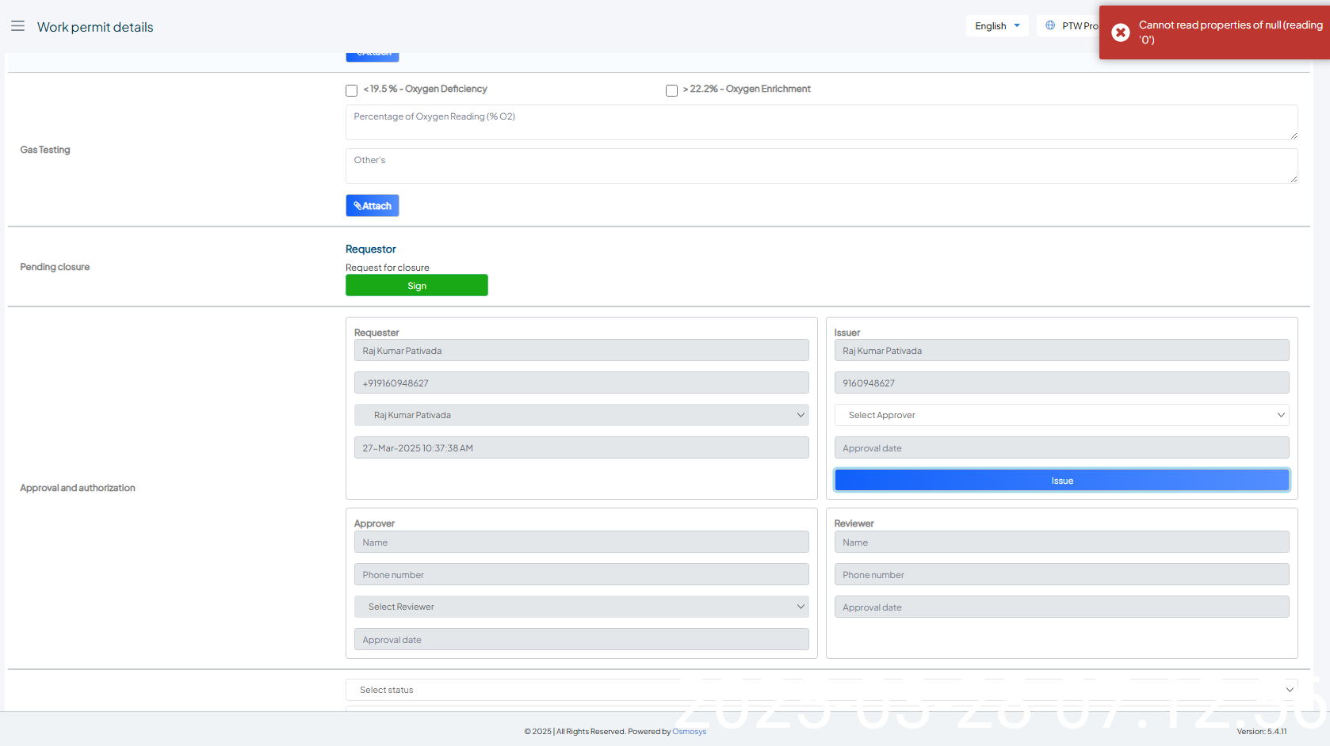This screenshot has width=1330, height=746.
Task: Grab resize handle of Oxygen Reading textarea
Action: point(1293,135)
